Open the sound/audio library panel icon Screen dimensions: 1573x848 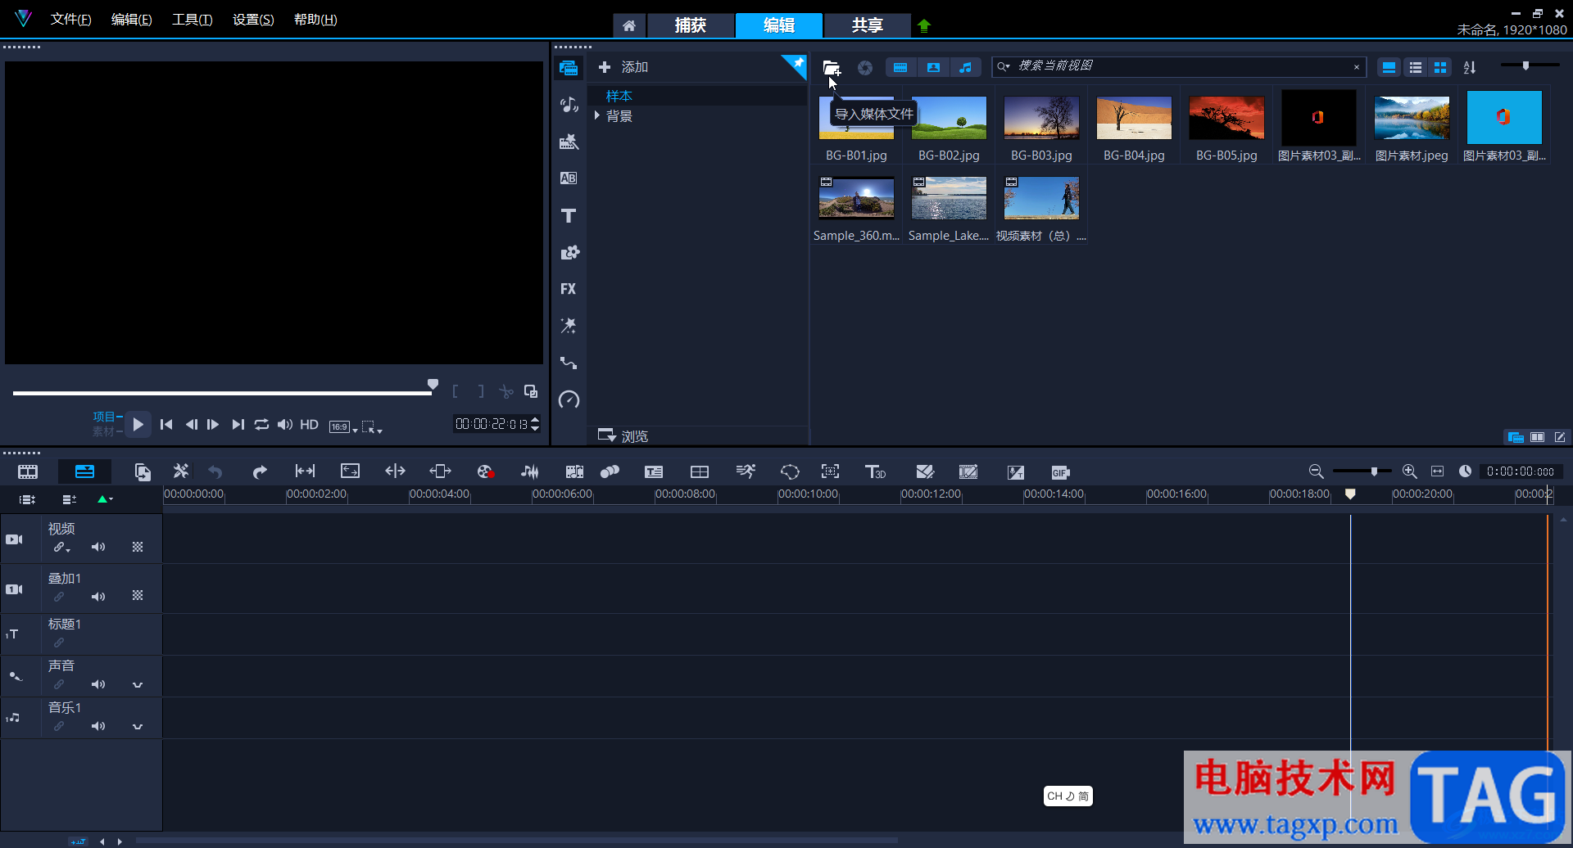coord(569,105)
